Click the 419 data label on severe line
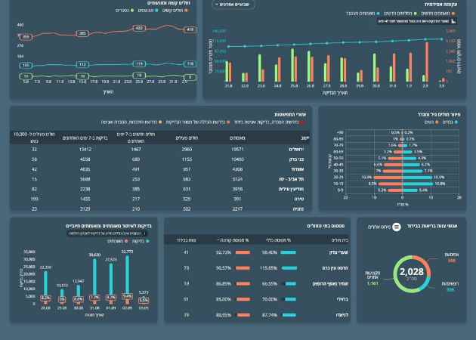476x340 pixels. pyautogui.click(x=190, y=29)
